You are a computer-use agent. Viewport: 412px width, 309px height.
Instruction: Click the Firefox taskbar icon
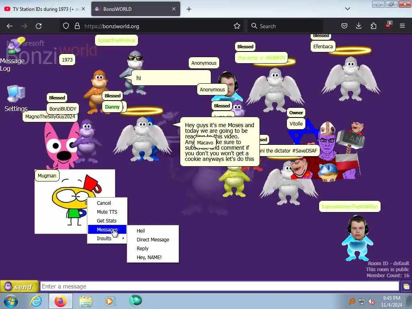tap(61, 301)
